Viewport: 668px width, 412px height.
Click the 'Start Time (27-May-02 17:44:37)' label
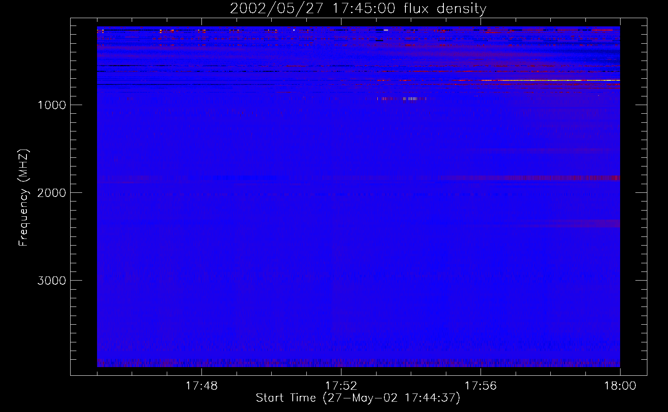(358, 398)
